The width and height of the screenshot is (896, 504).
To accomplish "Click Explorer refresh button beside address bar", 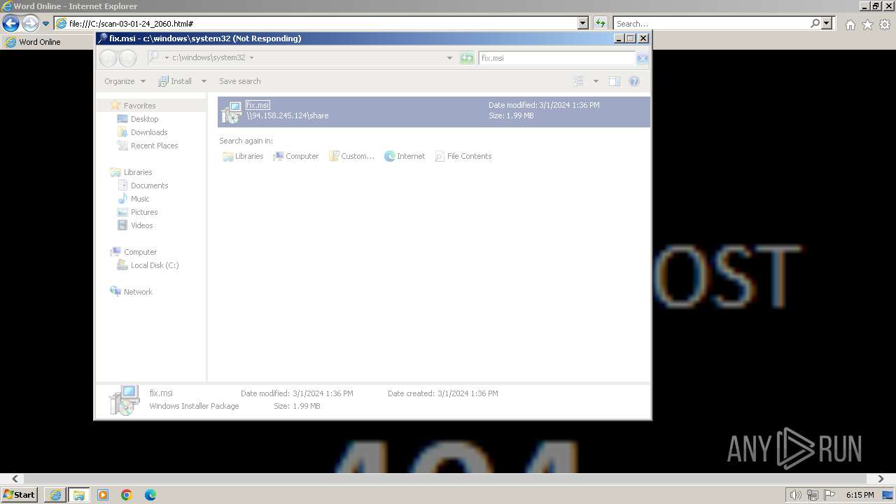I will point(467,58).
